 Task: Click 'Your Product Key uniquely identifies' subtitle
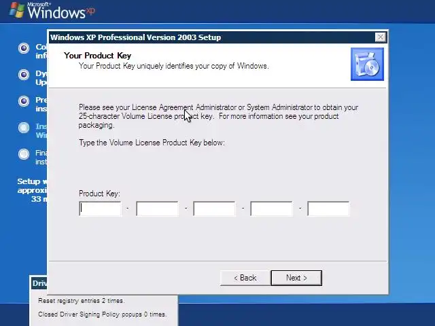(x=174, y=66)
